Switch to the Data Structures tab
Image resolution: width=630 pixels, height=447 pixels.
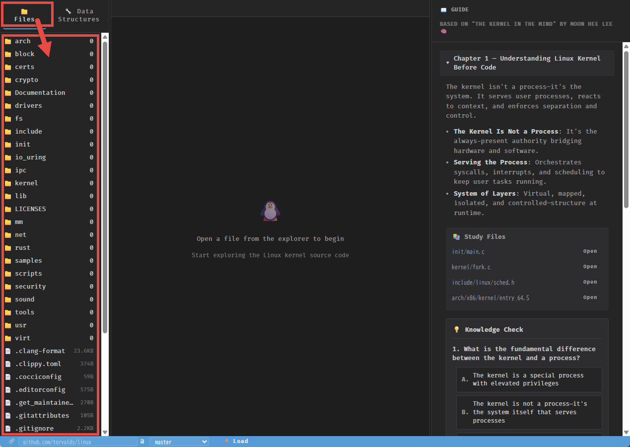coord(78,15)
